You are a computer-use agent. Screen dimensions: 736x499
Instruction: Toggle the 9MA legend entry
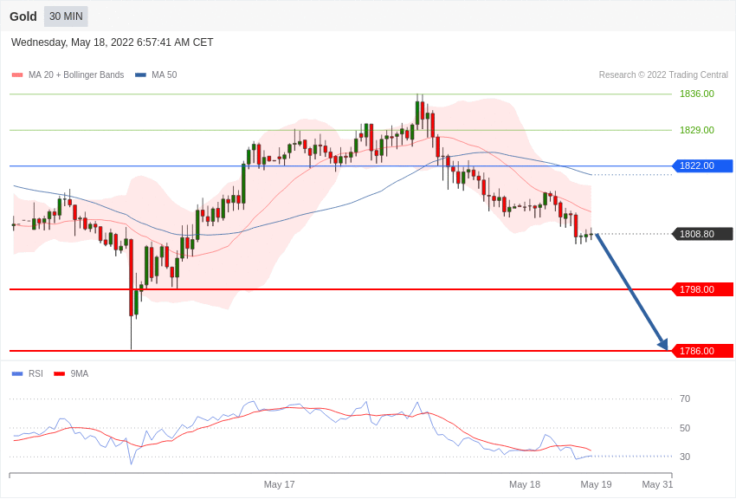71,373
